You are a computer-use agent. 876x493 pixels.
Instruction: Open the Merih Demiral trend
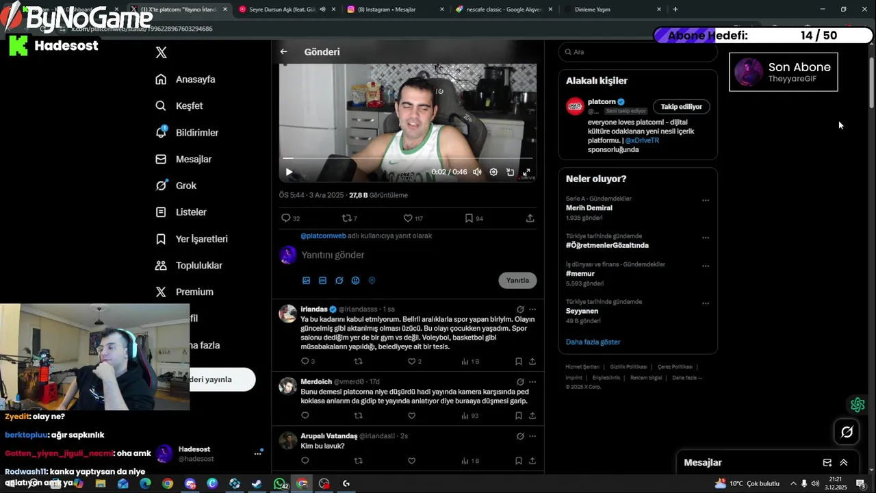tap(589, 207)
